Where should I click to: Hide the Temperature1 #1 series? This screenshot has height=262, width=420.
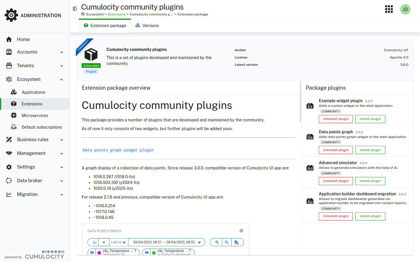click(x=92, y=252)
